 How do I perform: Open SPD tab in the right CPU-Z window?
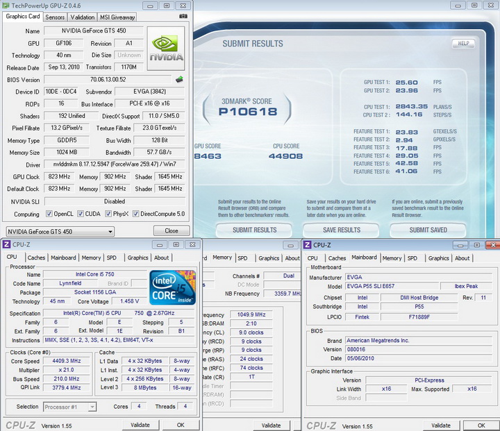tap(412, 258)
